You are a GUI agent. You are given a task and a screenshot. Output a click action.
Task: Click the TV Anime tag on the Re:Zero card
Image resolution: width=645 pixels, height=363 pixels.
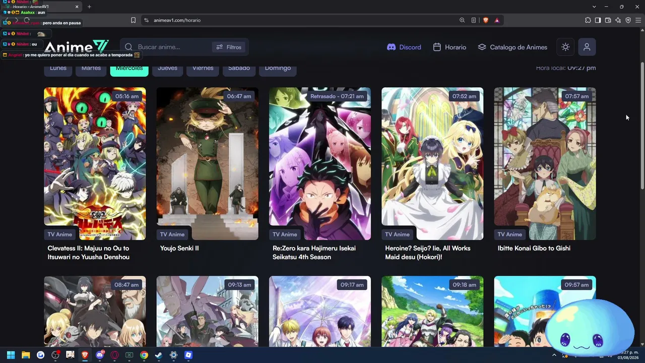coord(285,234)
